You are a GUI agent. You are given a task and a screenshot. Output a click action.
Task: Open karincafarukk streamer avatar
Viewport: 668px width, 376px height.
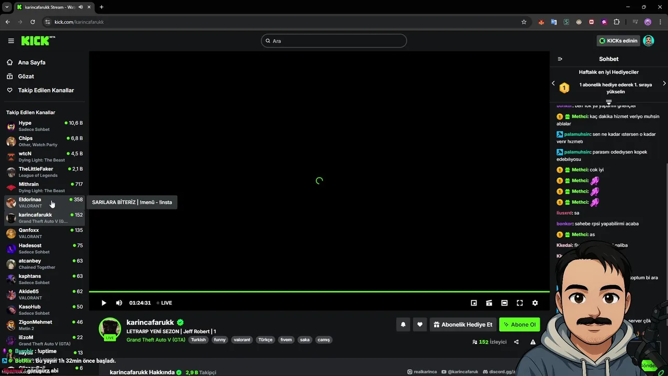coord(110,329)
